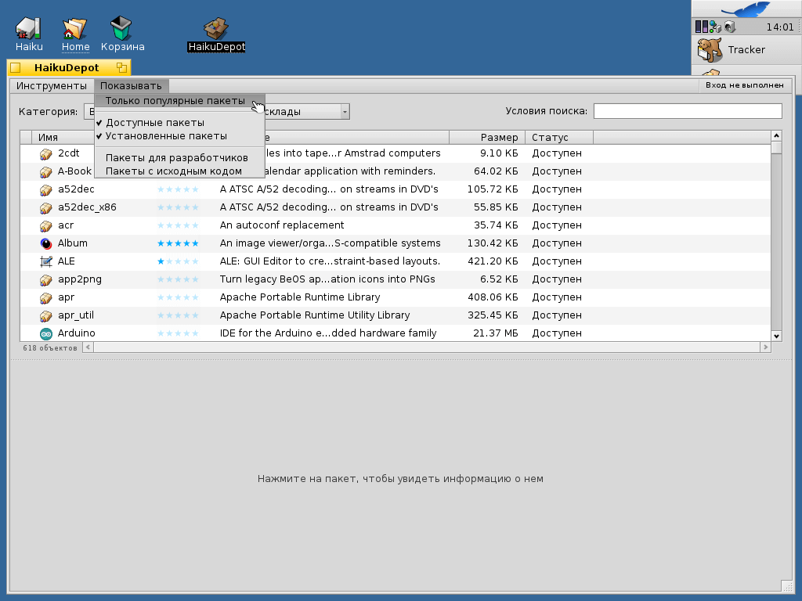Viewport: 802px width, 601px height.
Task: Select the 9.10 КБ size cell
Action: tap(499, 153)
